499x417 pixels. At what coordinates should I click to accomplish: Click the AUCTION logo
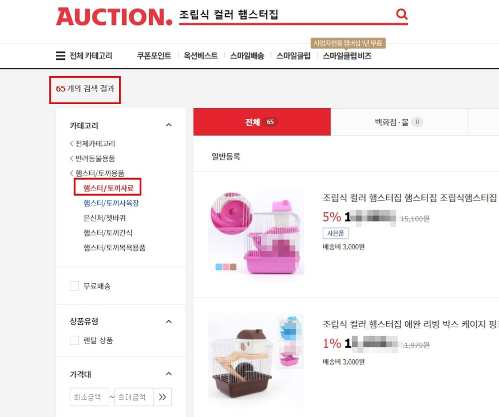(x=114, y=16)
